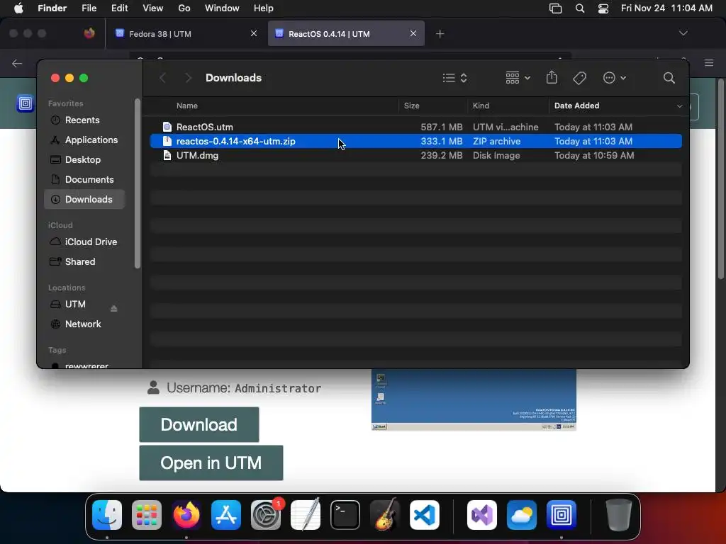The image size is (726, 544).
Task: Click the ReactOS desktop screenshot thumbnail
Action: (x=474, y=400)
